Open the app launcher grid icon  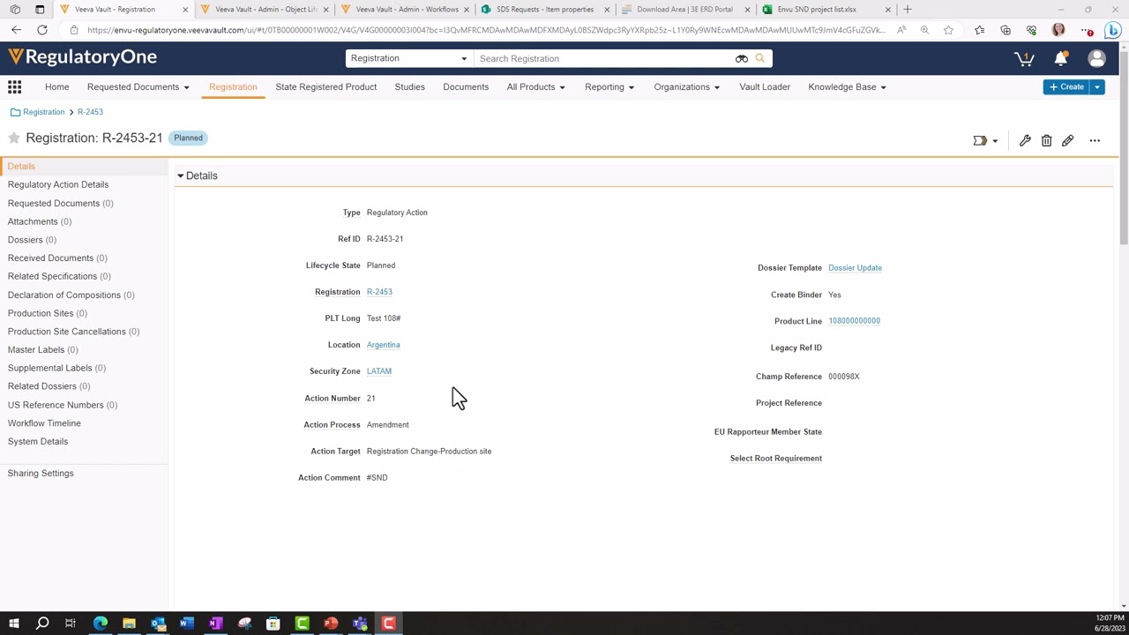(x=14, y=87)
